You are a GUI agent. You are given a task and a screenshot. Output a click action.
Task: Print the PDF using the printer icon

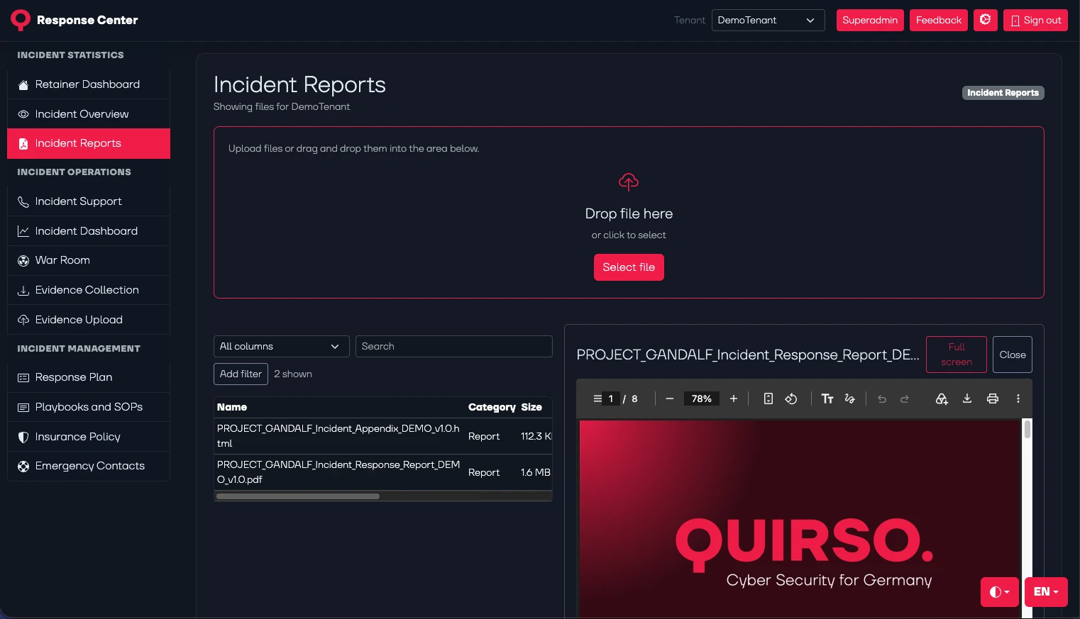(x=993, y=398)
